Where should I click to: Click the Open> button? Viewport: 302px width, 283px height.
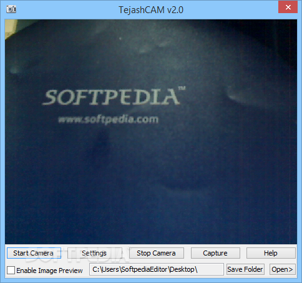[x=283, y=269]
